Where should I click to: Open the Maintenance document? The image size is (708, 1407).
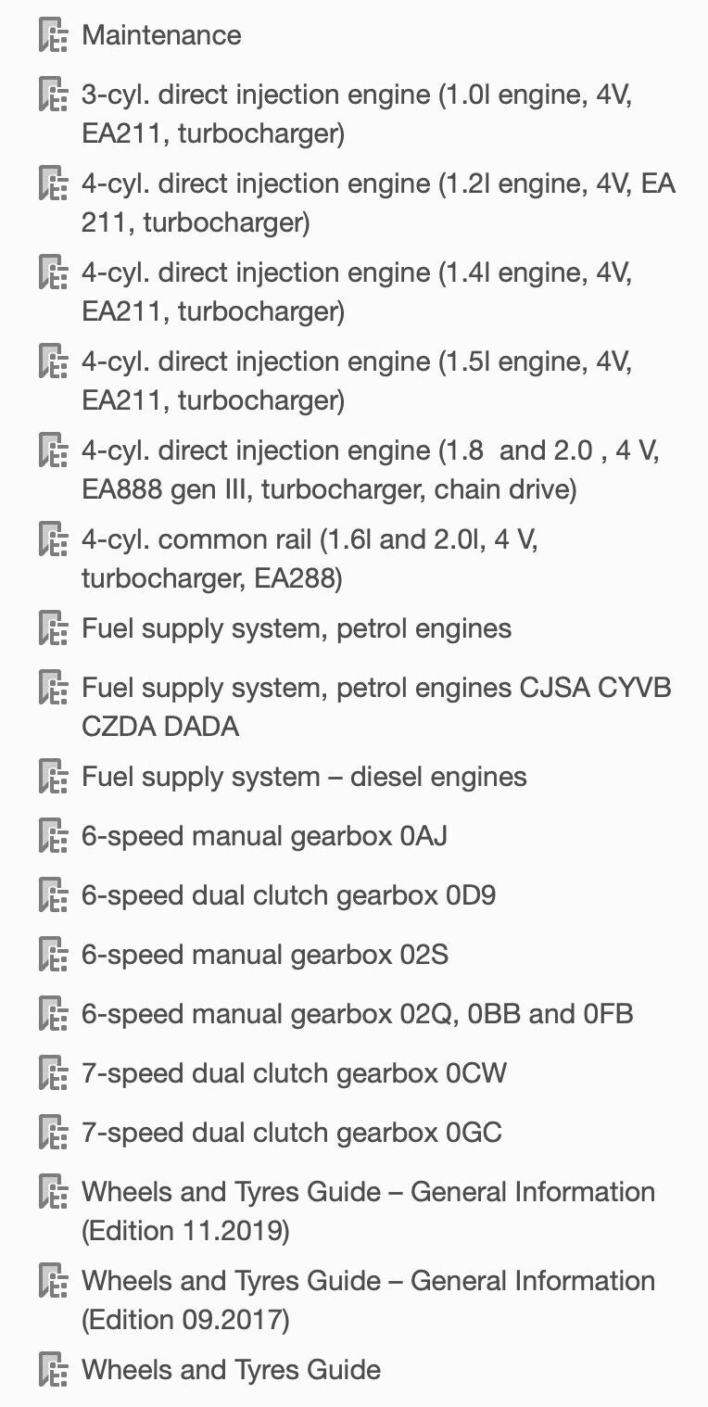(x=161, y=35)
